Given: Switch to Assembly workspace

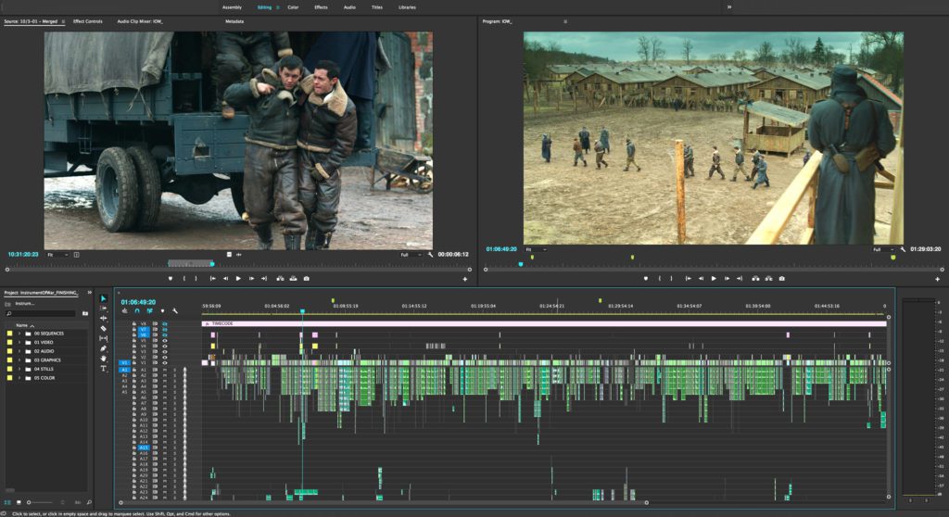Looking at the screenshot, I should pos(232,7).
